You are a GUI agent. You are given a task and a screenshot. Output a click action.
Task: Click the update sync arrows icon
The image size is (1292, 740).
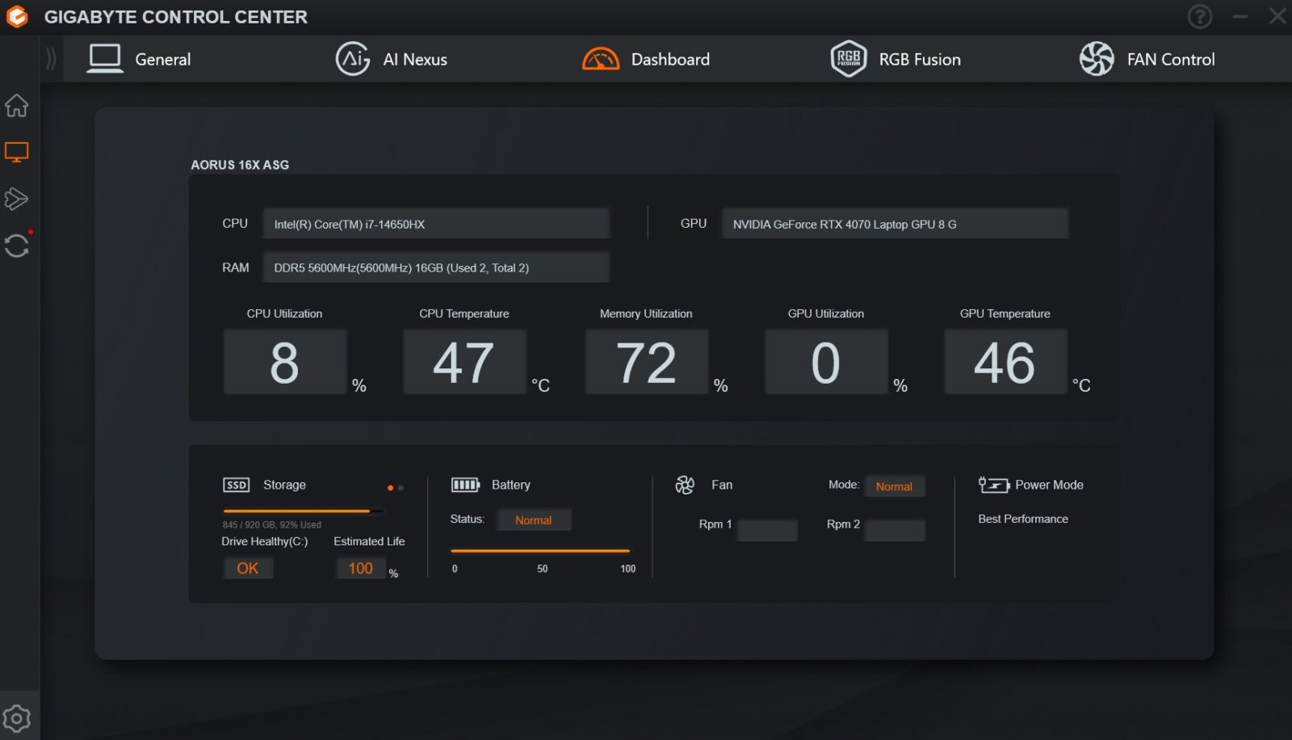click(x=17, y=246)
